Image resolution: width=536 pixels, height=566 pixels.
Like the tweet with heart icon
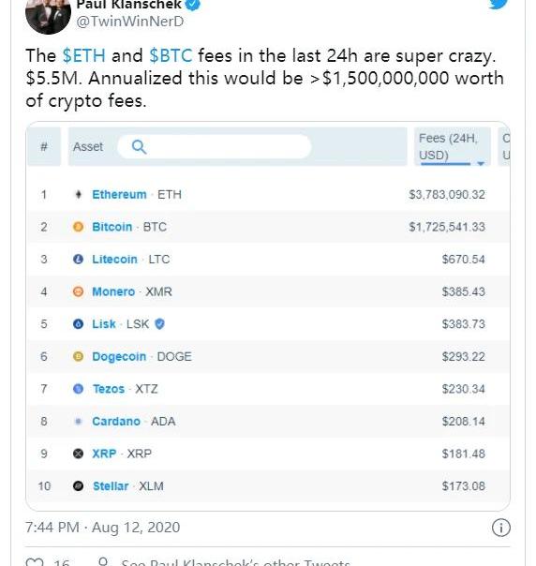[35, 562]
